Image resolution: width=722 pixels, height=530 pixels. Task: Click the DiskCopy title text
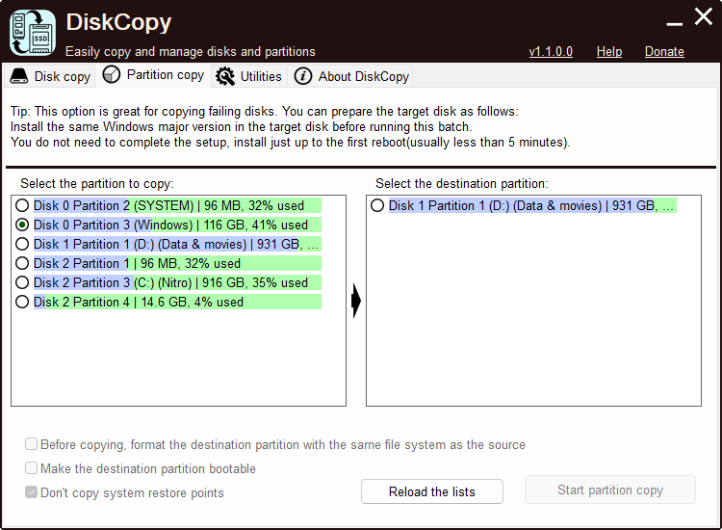pyautogui.click(x=118, y=22)
